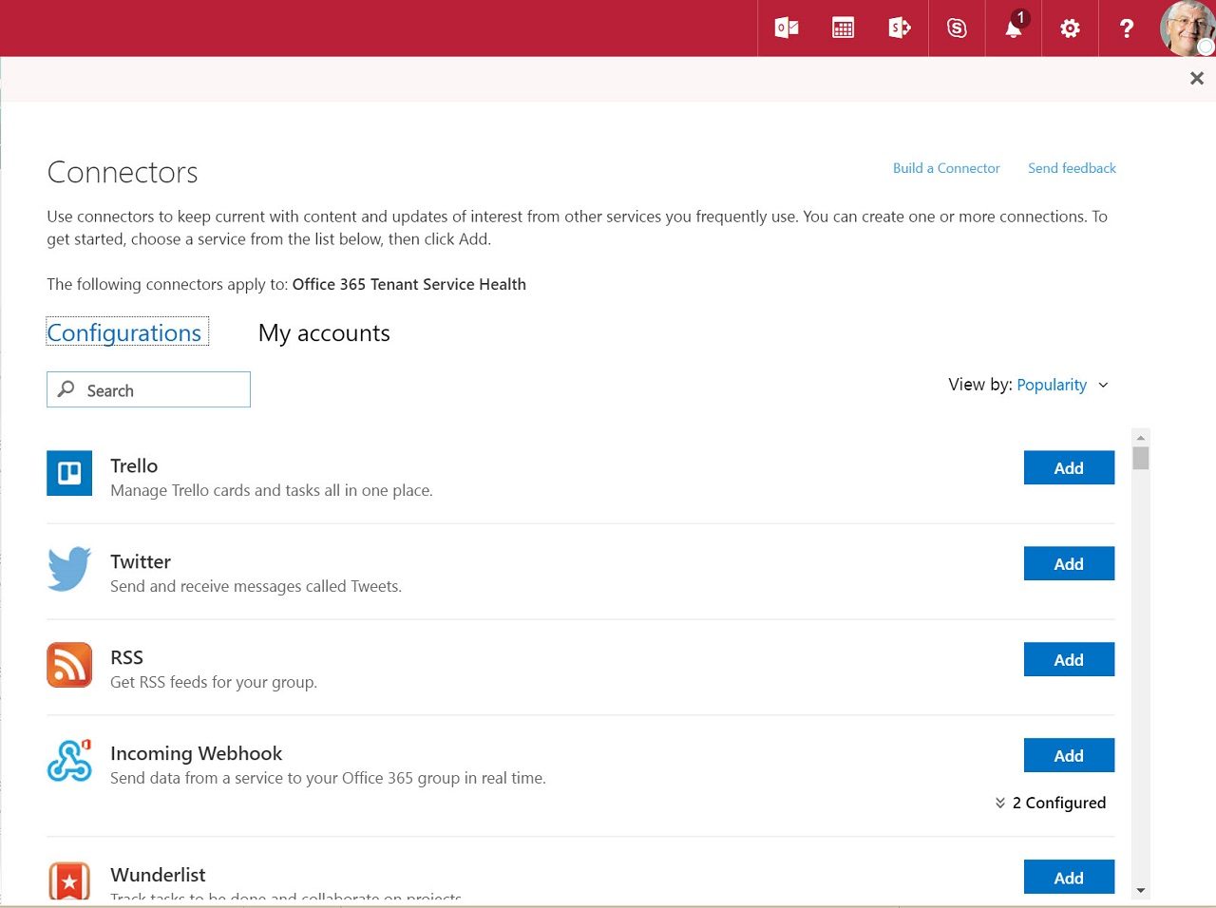Viewport: 1216px width, 908px height.
Task: Click the Wunderlist connector icon
Action: 68,881
